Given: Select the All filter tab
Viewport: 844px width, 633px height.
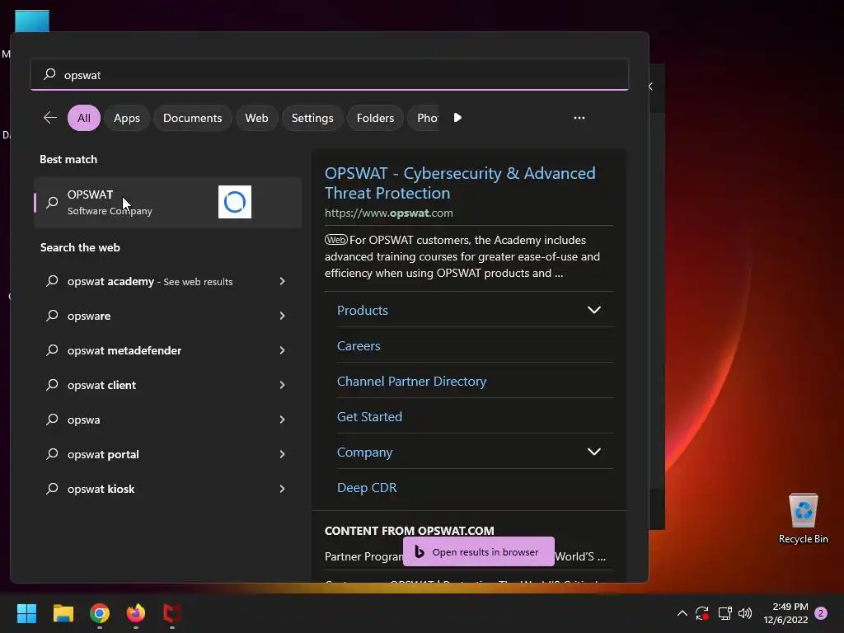Looking at the screenshot, I should 84,118.
